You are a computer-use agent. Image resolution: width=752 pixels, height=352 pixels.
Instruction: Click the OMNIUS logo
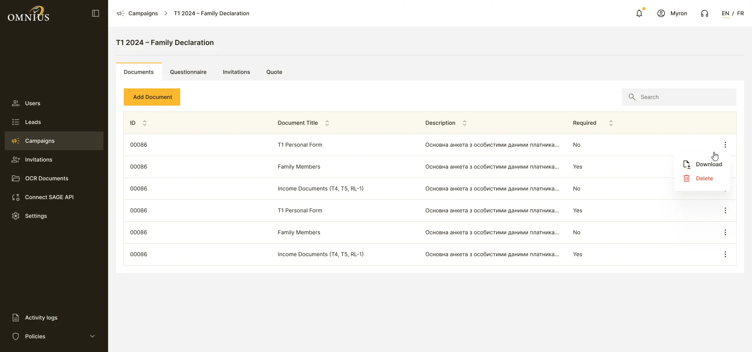29,13
